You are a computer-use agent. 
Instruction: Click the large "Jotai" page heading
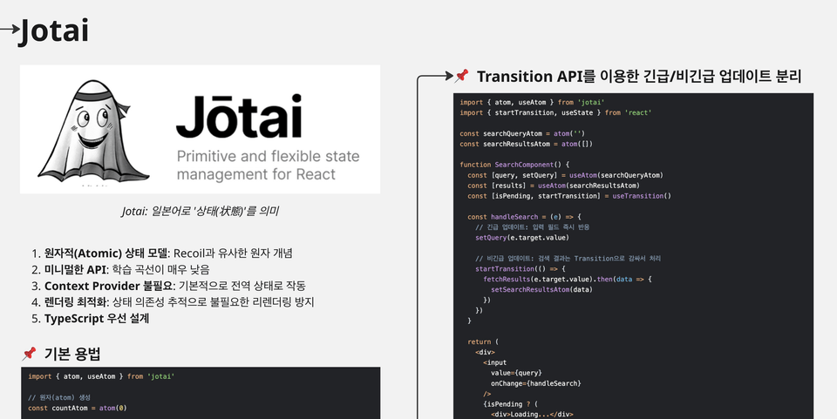coord(53,30)
